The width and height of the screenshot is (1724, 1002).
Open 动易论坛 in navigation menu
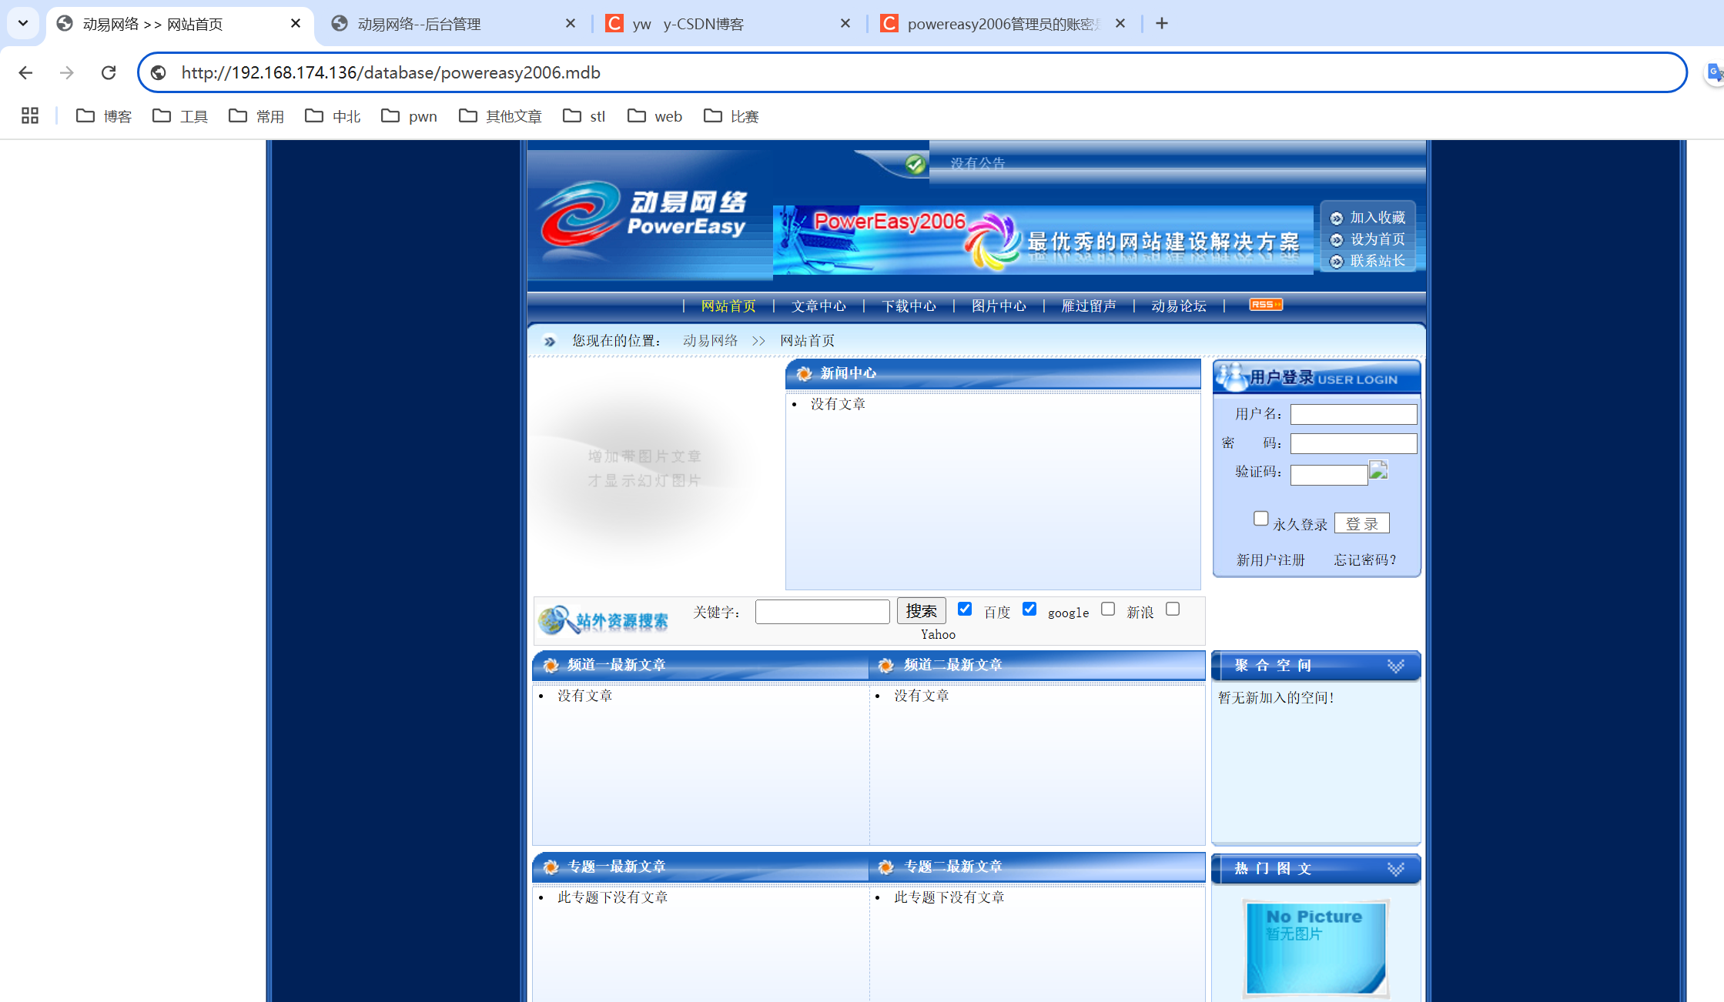1179,306
